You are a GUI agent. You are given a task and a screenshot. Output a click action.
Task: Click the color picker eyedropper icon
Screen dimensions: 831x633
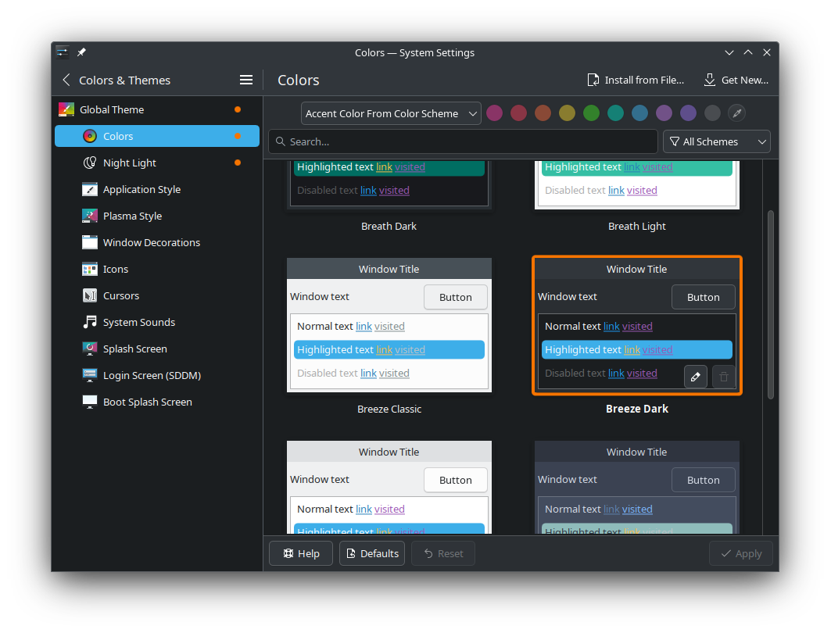tap(736, 113)
